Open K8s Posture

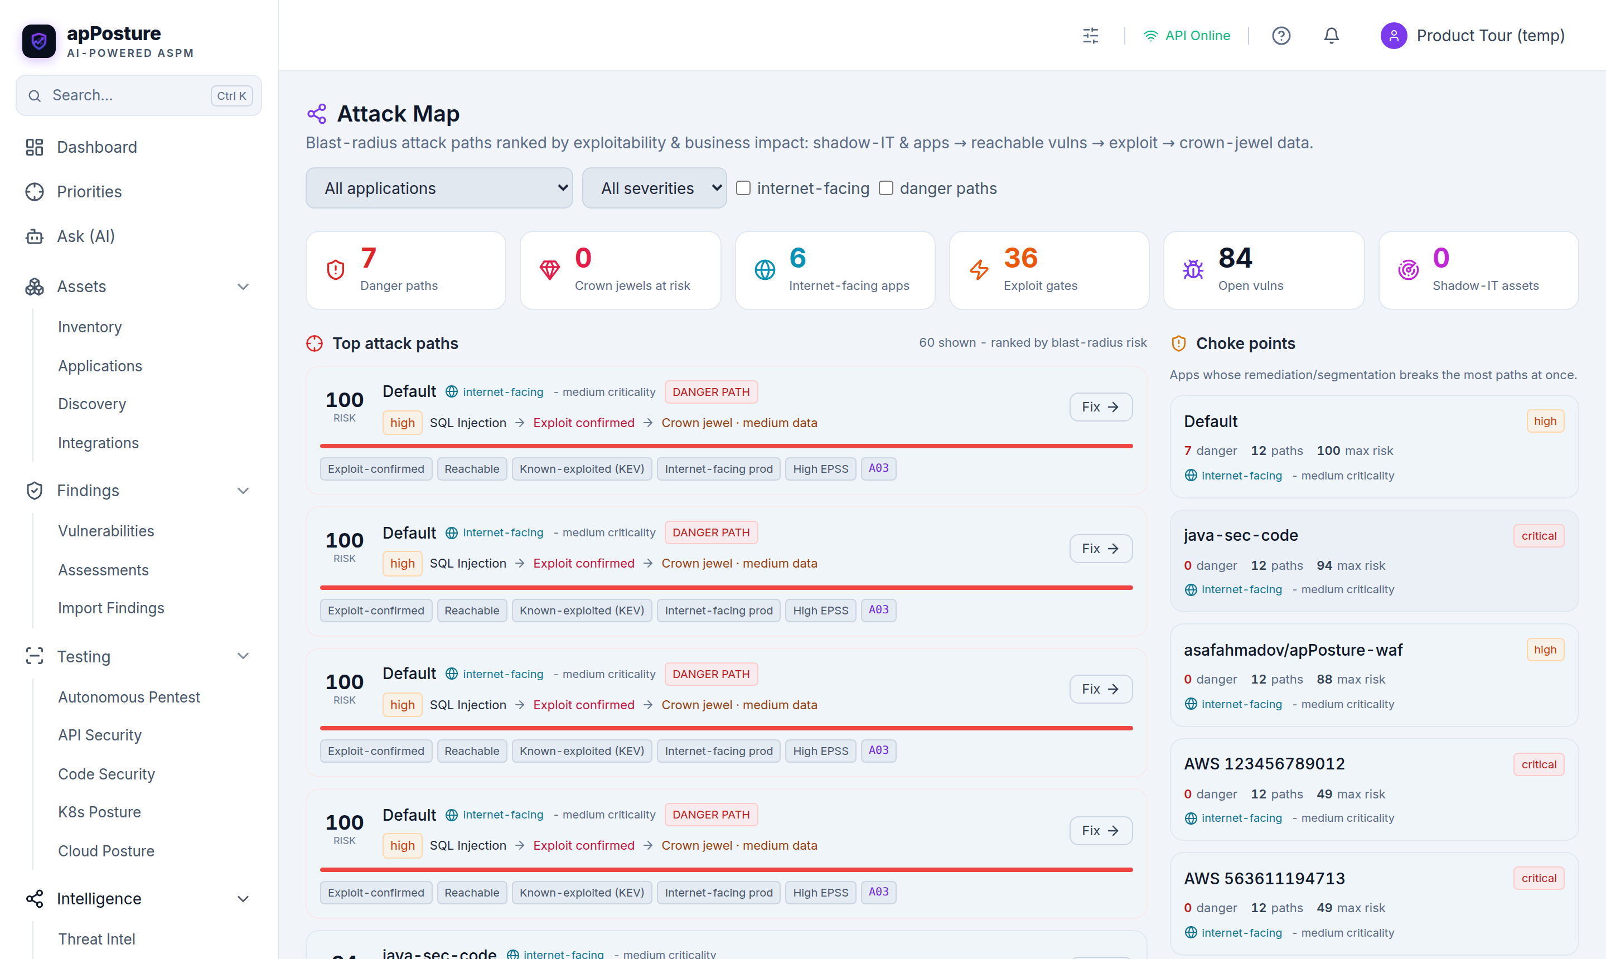pos(99,812)
